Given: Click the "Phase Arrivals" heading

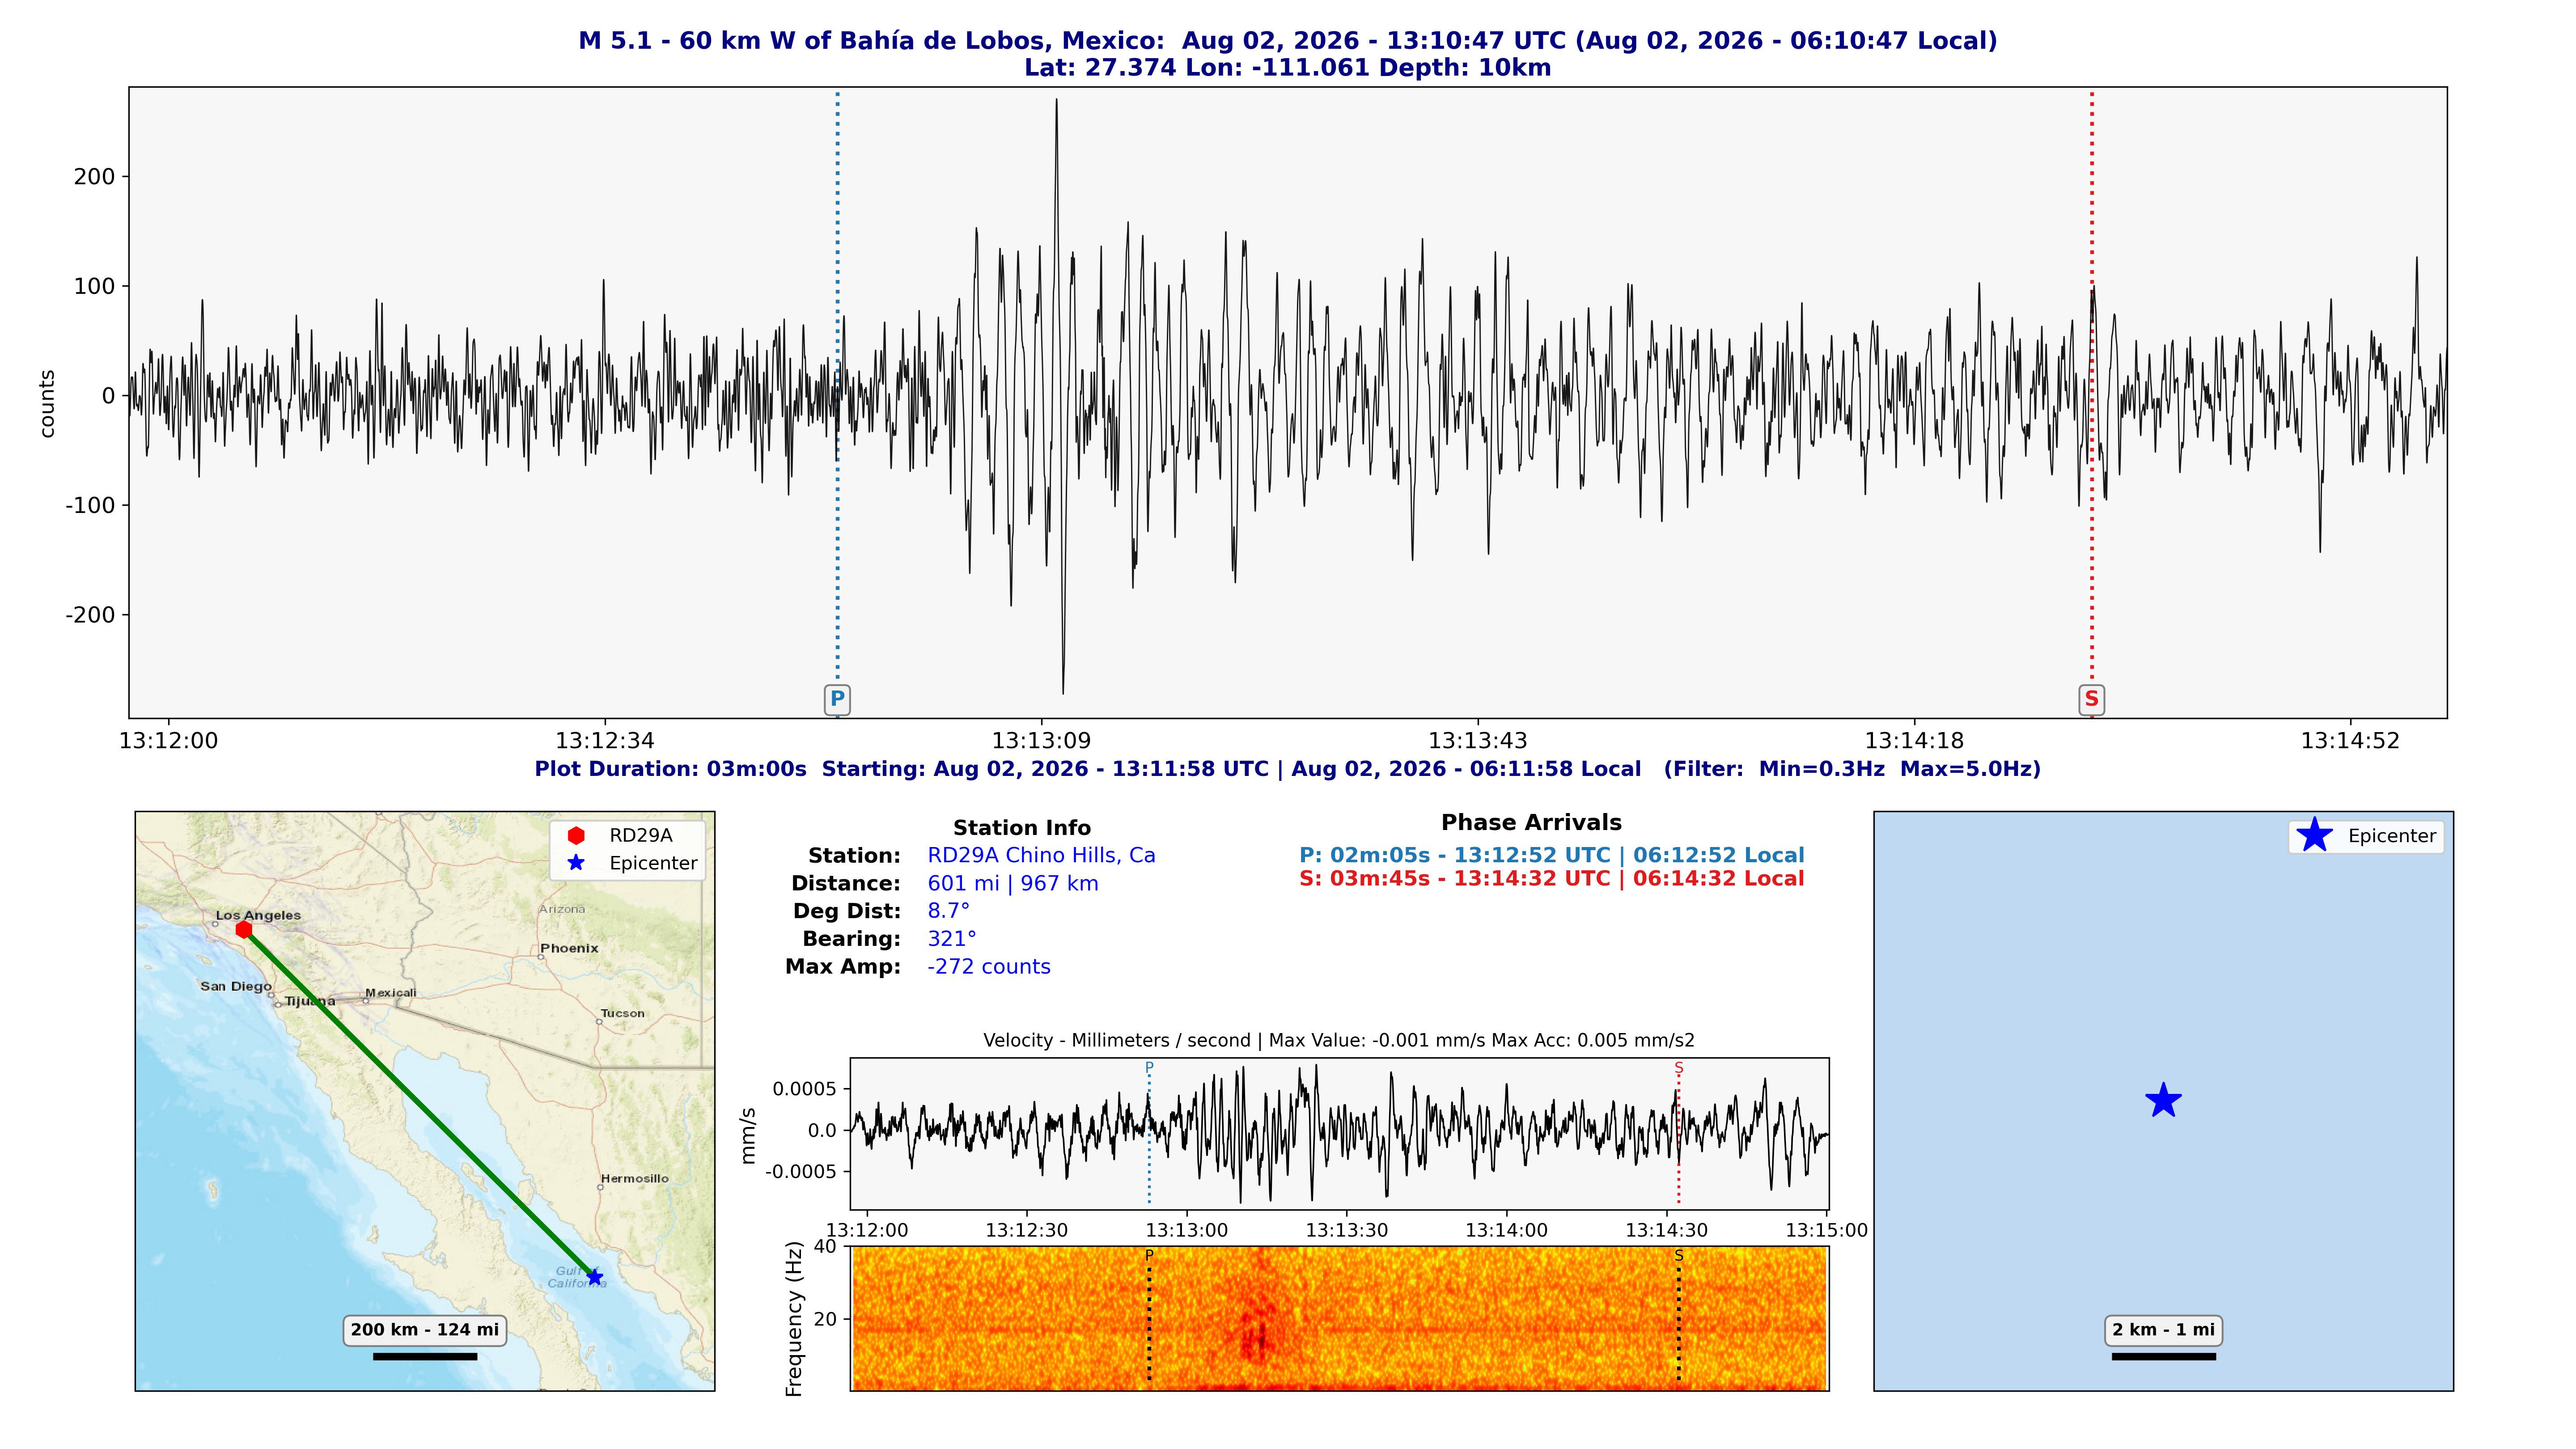Looking at the screenshot, I should click(x=1531, y=823).
